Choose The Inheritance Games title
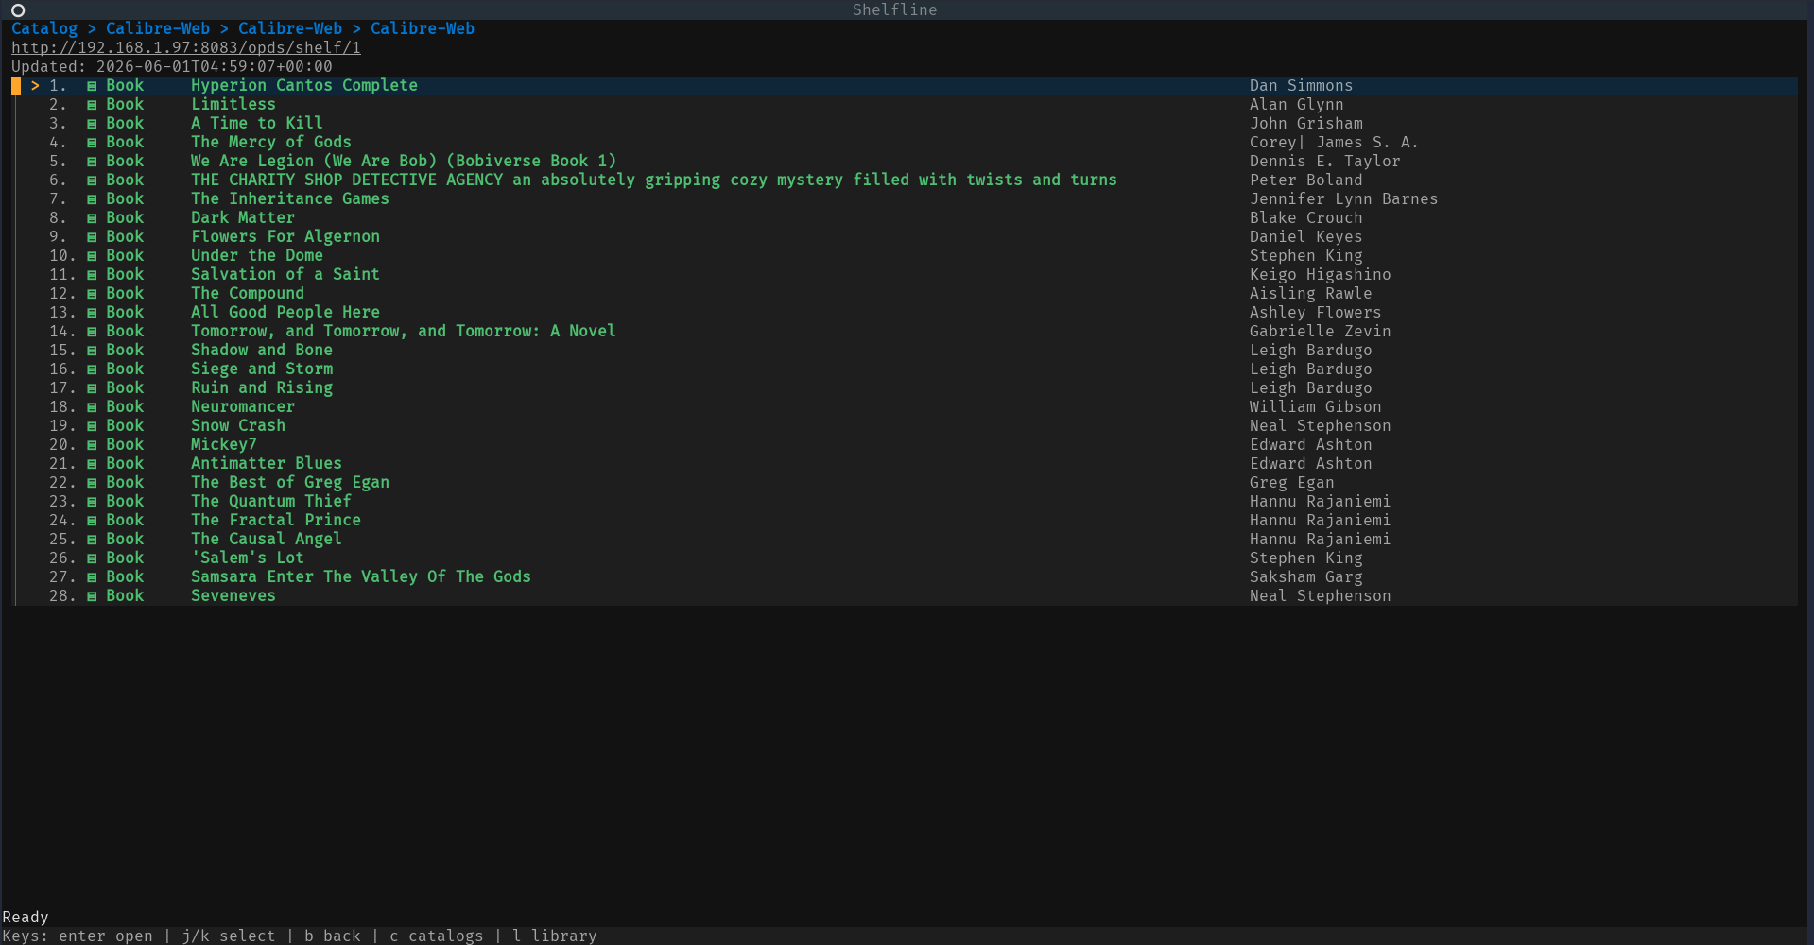 pos(290,198)
